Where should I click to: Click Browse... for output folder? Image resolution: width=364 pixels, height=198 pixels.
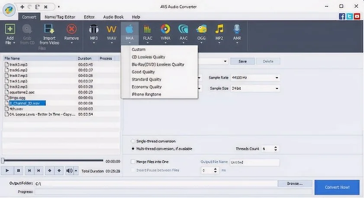tap(295, 183)
